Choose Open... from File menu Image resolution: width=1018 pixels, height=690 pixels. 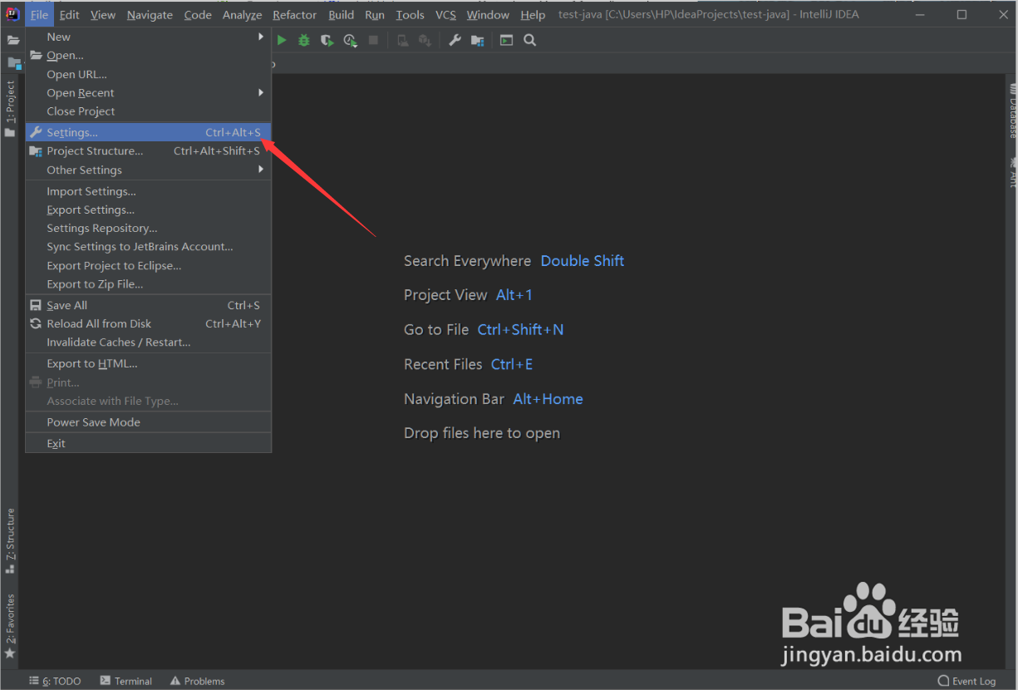[148, 55]
